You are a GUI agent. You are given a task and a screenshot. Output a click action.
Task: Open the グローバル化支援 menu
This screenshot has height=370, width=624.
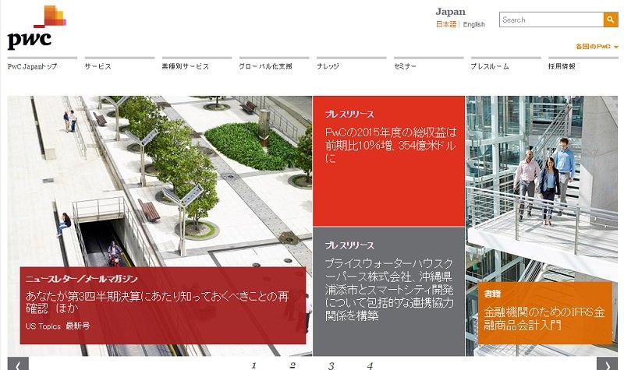click(x=265, y=66)
